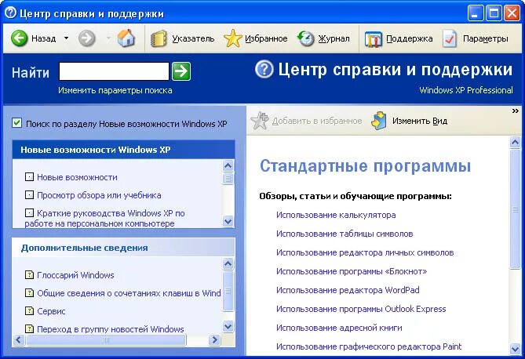Open Использование графического редактора Paint link
This screenshot has width=525, height=359.
[369, 346]
